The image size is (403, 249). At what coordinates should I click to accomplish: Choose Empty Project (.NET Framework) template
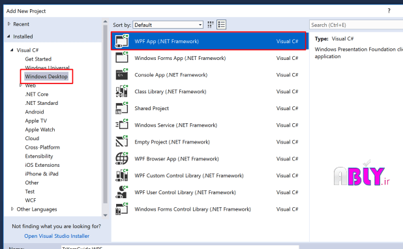[x=172, y=142]
